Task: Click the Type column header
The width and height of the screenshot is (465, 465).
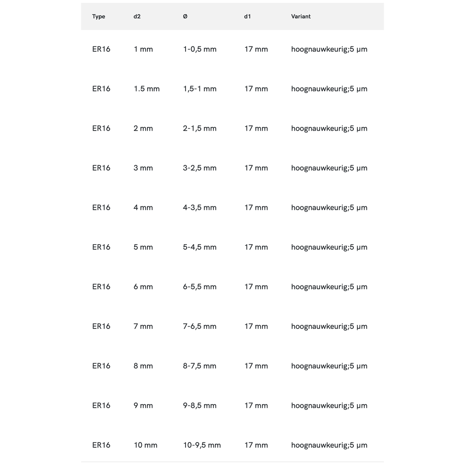Action: [x=99, y=17]
